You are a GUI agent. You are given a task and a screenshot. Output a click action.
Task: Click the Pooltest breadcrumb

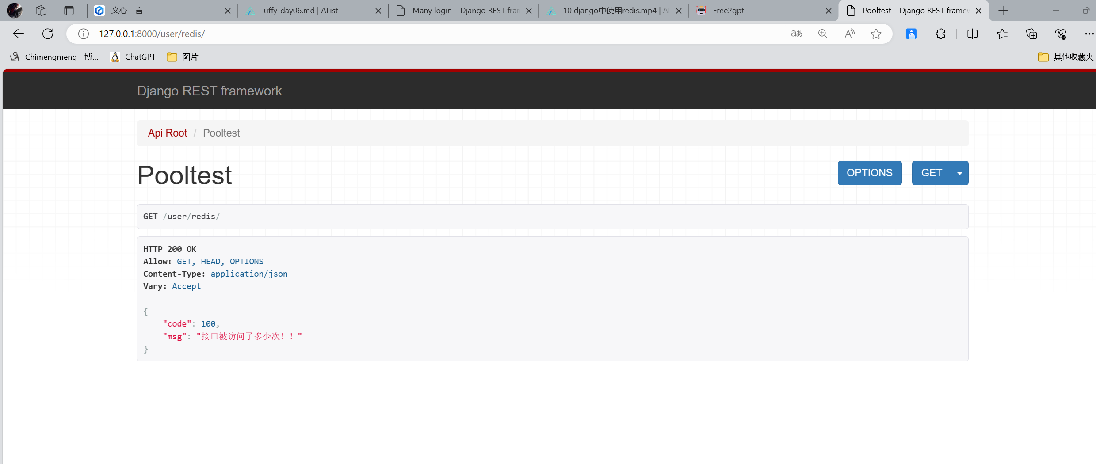tap(221, 133)
